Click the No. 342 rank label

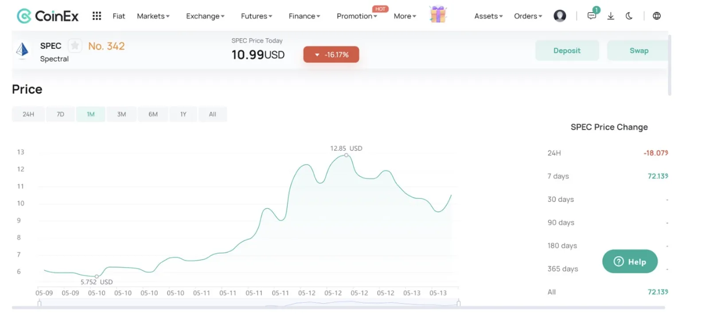pyautogui.click(x=106, y=46)
